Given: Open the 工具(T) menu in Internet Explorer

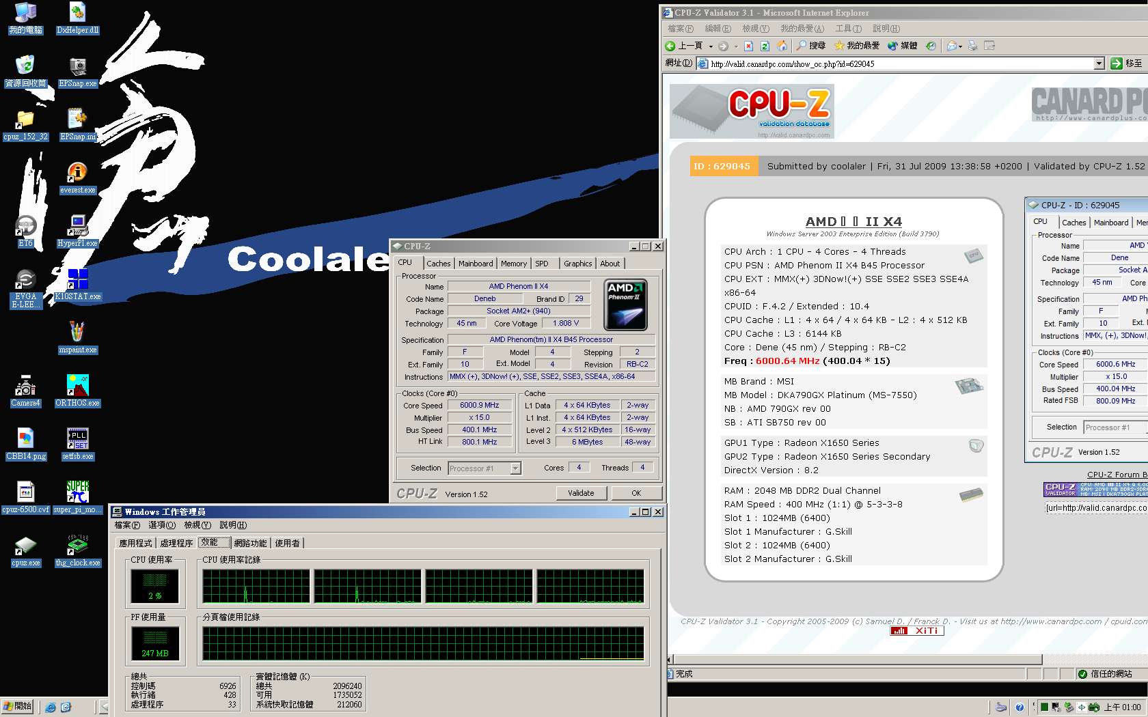Looking at the screenshot, I should (848, 29).
